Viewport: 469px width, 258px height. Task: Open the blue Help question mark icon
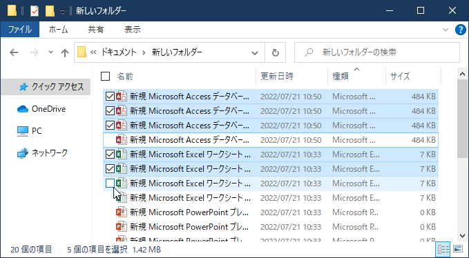[460, 30]
